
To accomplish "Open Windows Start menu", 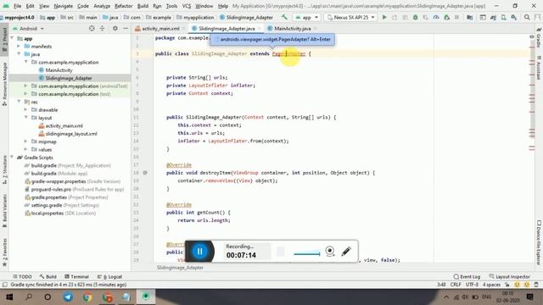I will coord(9,297).
